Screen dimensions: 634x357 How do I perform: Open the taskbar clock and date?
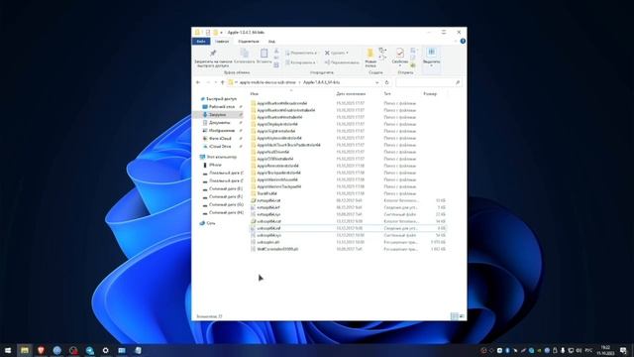click(x=605, y=350)
